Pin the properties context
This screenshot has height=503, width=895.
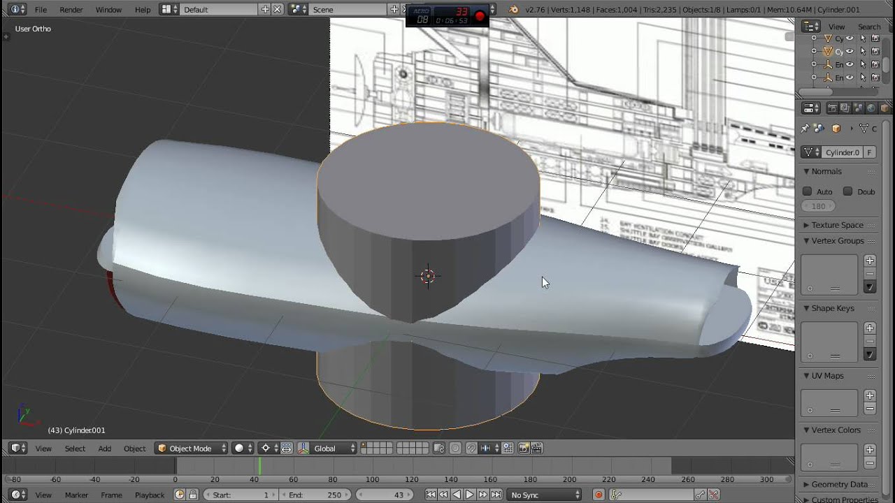click(x=805, y=129)
